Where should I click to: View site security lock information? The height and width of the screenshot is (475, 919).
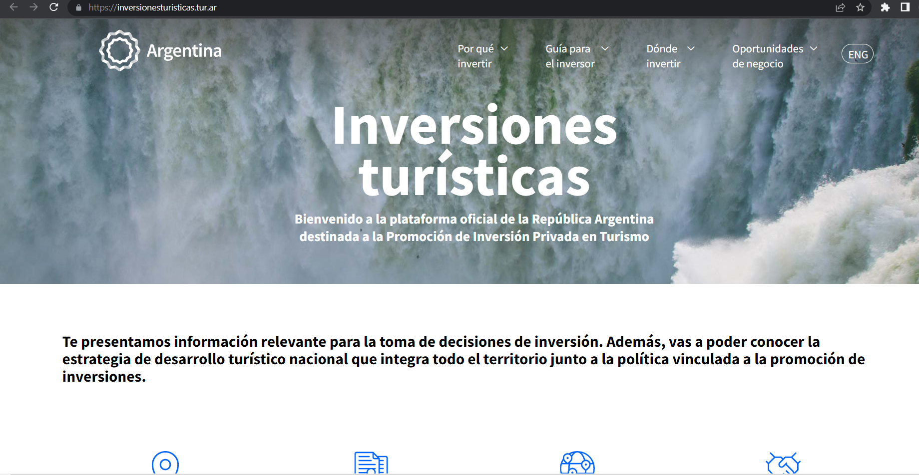78,7
